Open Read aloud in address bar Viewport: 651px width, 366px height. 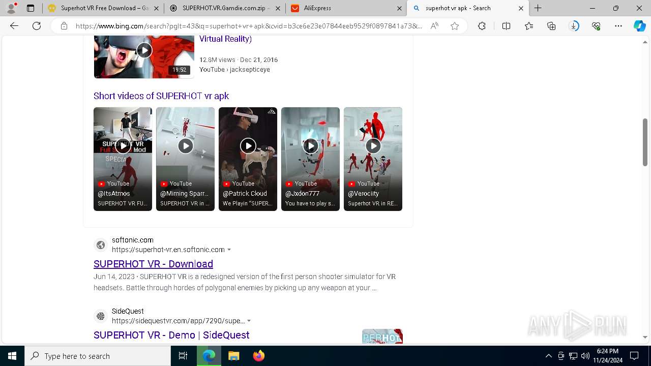click(x=434, y=26)
